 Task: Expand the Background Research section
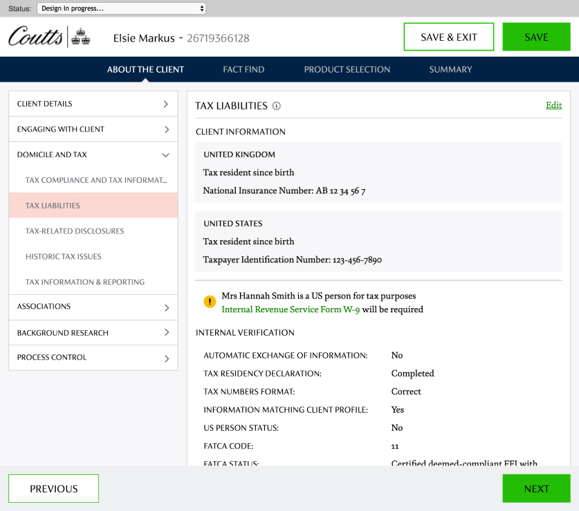click(x=93, y=333)
